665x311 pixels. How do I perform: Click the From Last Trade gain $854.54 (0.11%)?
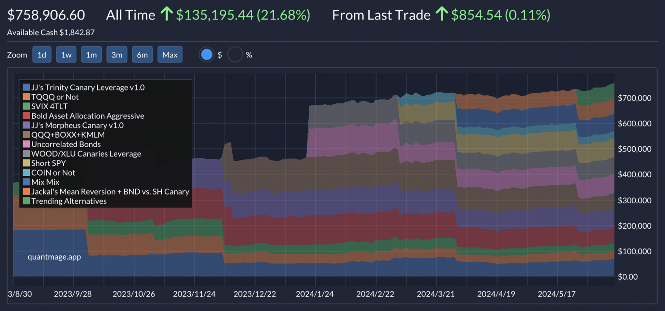(x=501, y=15)
